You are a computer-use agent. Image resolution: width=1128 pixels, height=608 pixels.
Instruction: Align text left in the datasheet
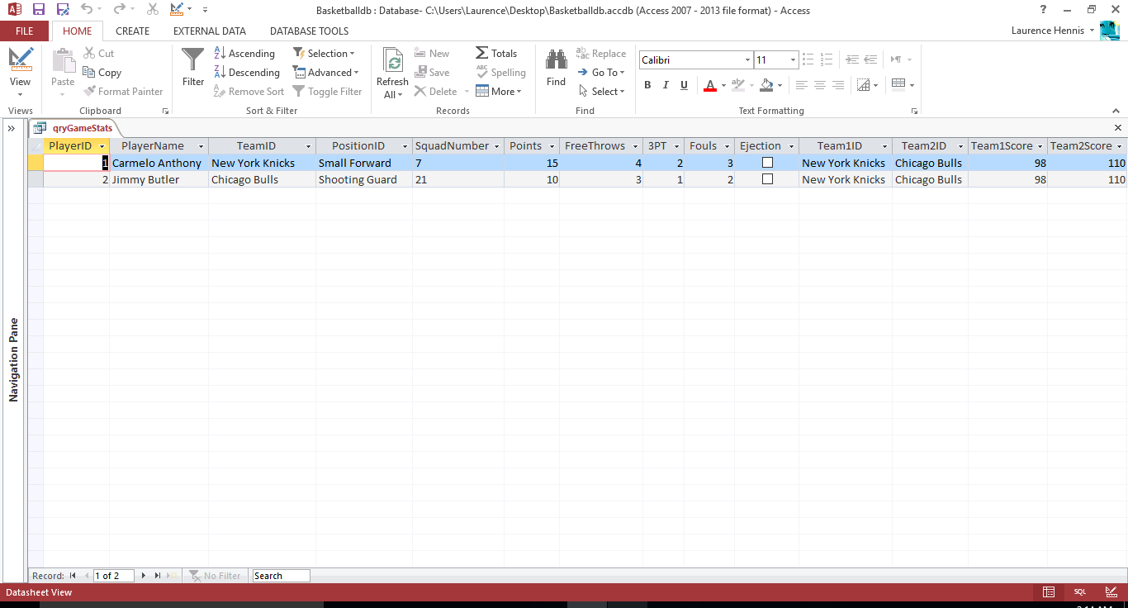801,85
